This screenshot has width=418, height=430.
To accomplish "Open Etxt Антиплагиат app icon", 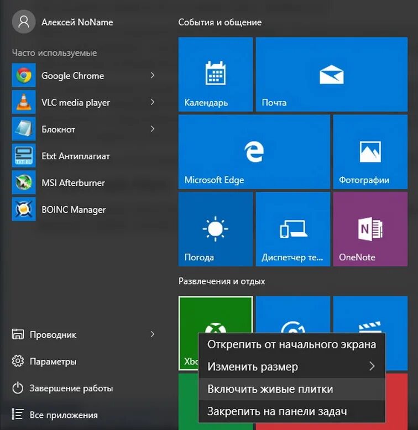I will pos(24,155).
